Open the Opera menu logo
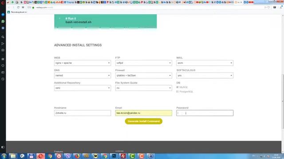This screenshot has height=159, width=284. 3,3
